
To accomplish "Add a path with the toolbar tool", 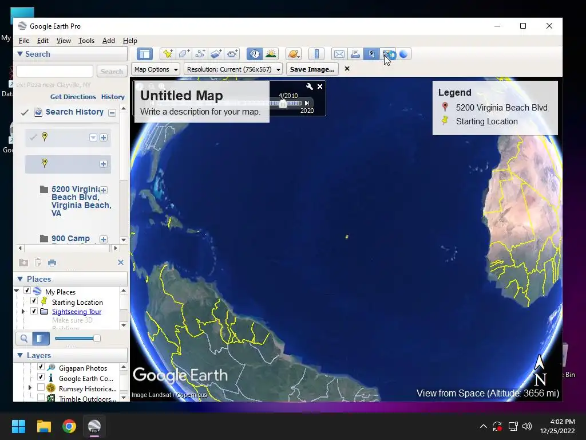I will (x=200, y=54).
